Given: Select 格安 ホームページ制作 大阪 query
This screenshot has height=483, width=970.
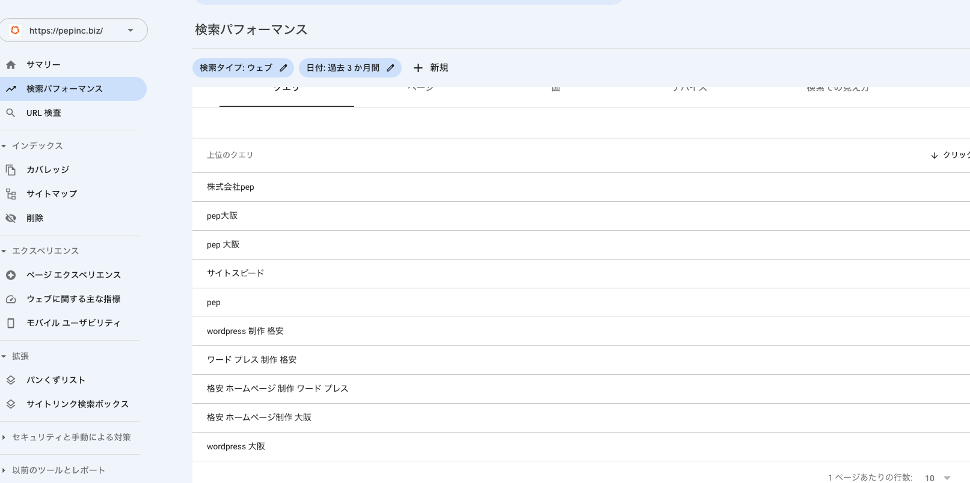Looking at the screenshot, I should tap(581, 418).
